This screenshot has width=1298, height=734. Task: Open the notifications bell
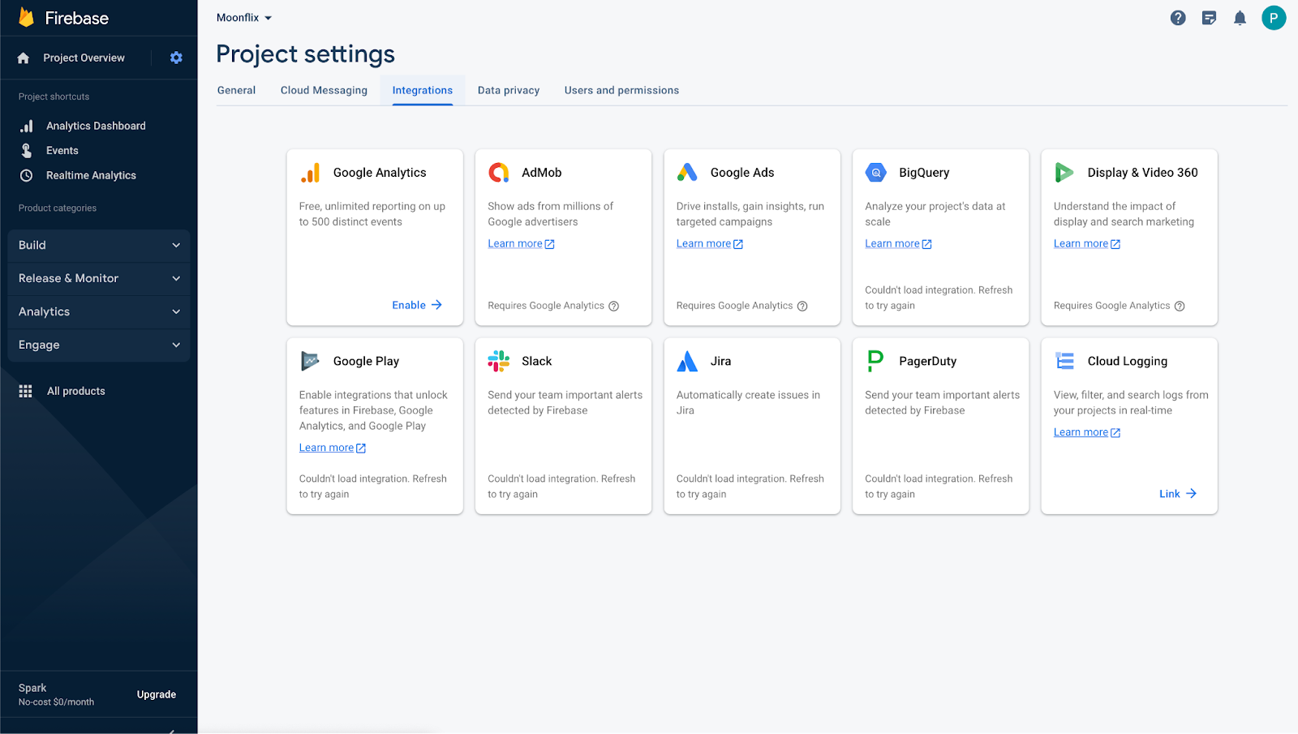[1240, 18]
